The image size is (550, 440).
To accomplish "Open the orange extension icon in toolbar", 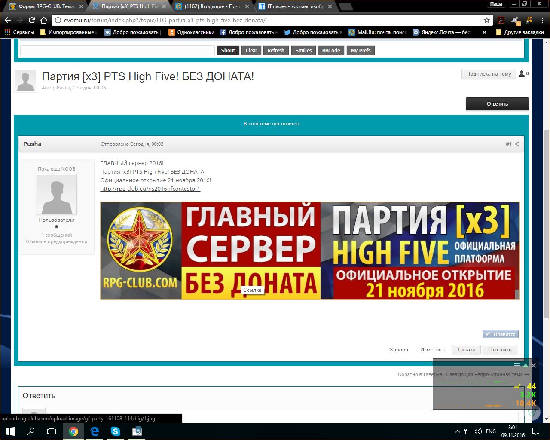I will [529, 20].
